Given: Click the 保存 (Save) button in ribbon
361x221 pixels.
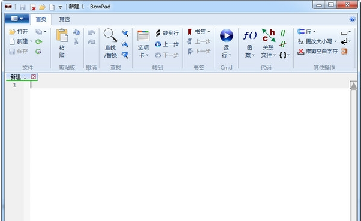Looking at the screenshot, I should coord(19,51).
